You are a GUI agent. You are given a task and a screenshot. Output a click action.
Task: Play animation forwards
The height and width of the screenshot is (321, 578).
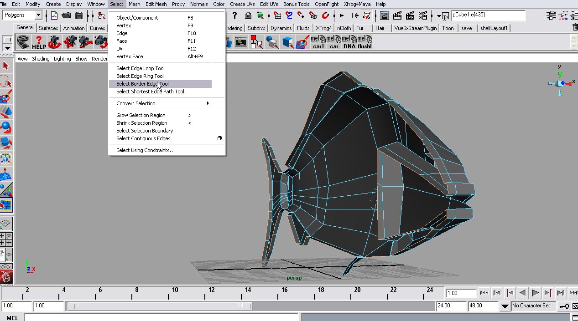coord(535,293)
